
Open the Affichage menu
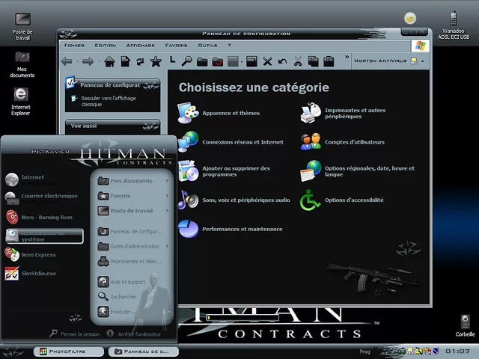point(141,45)
